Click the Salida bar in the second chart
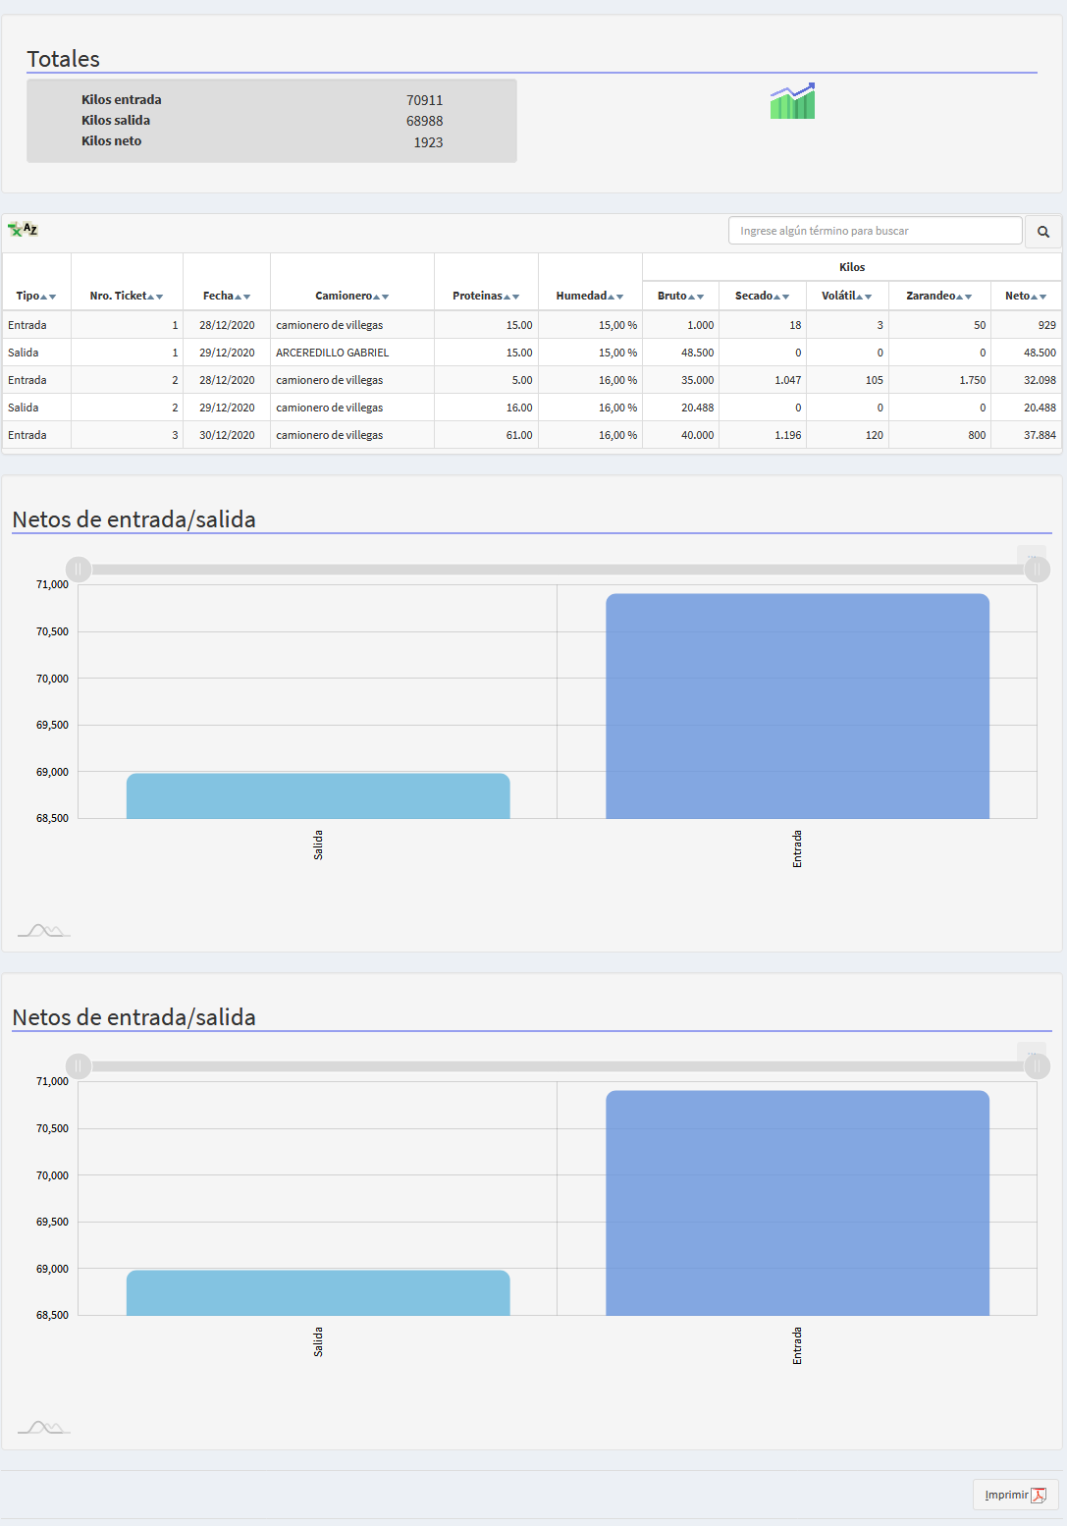Screen dimensions: 1067x1526 318,1292
